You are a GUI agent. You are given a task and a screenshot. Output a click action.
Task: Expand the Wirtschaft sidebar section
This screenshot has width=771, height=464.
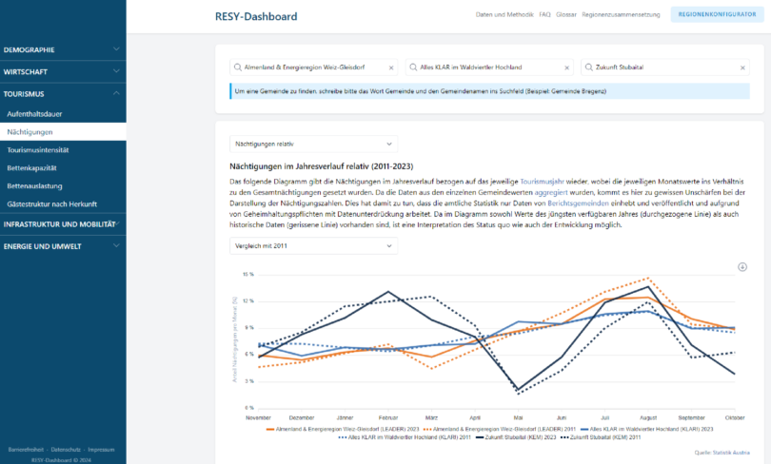(63, 71)
